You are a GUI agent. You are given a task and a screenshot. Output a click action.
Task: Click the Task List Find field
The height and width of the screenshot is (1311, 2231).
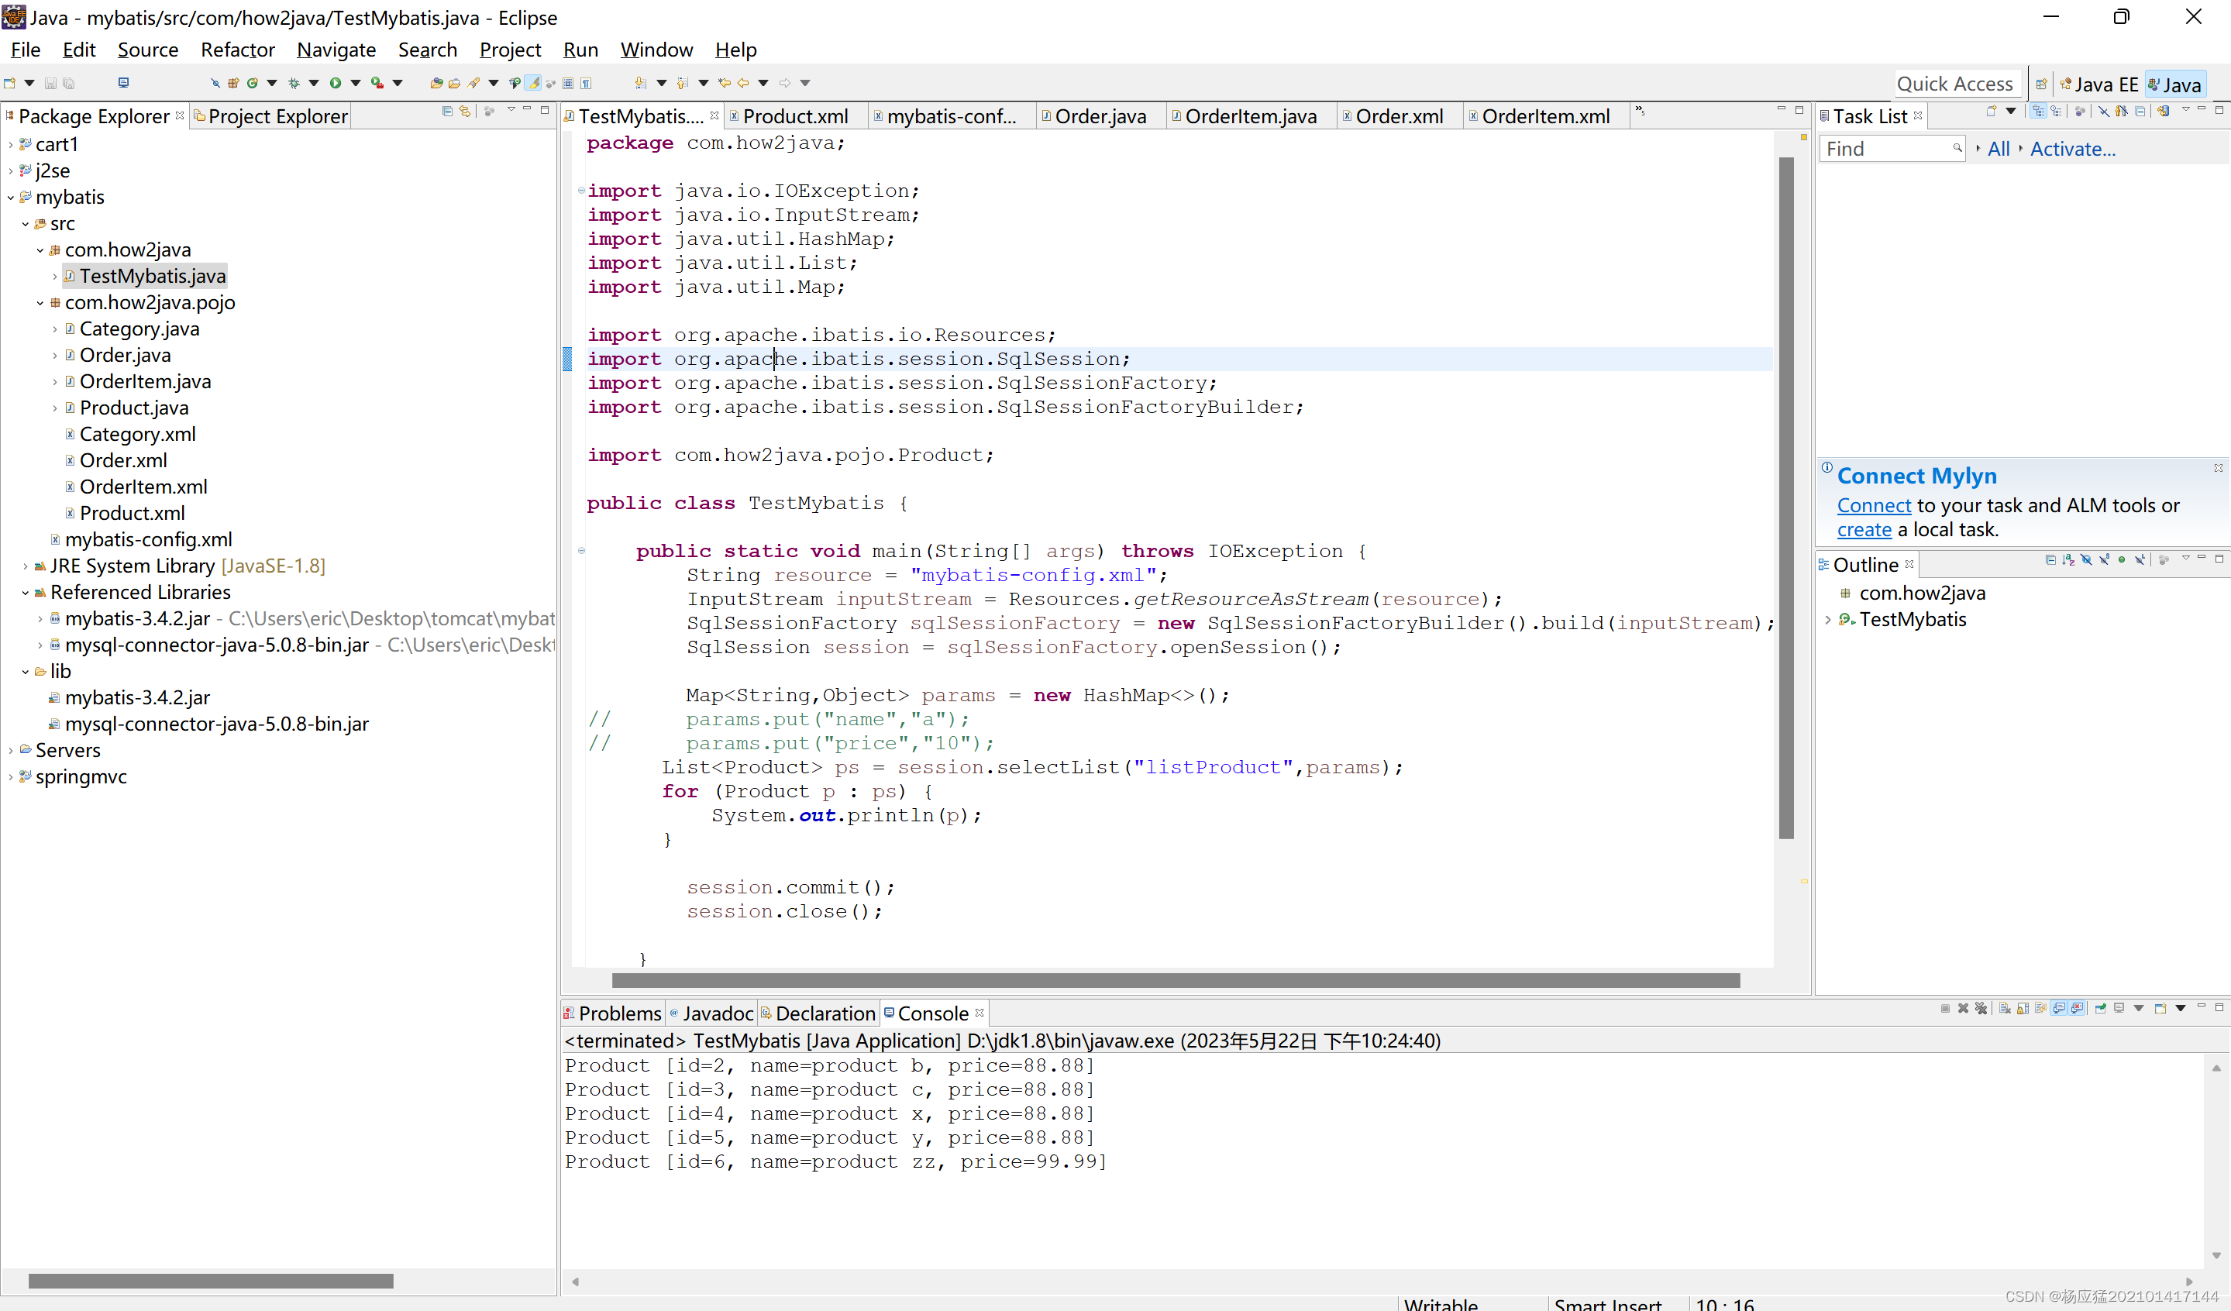(1885, 150)
